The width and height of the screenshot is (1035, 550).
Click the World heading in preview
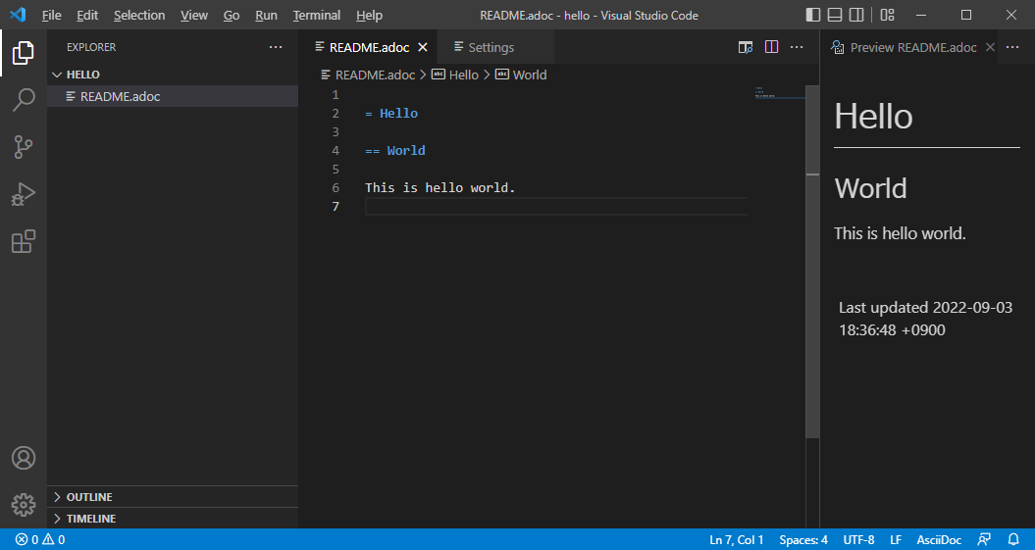(870, 188)
